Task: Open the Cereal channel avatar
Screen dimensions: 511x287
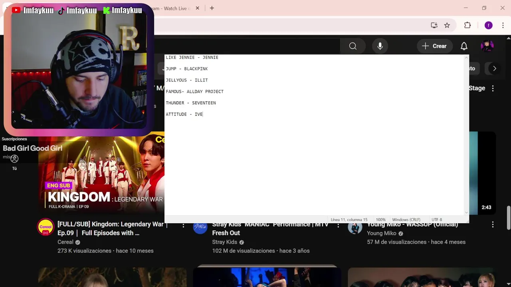Action: coord(46,227)
